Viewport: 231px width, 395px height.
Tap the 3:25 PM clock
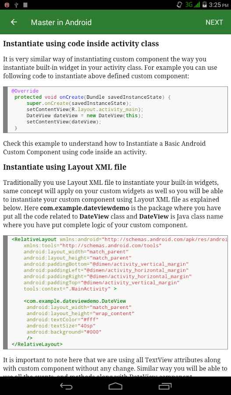coord(219,5)
